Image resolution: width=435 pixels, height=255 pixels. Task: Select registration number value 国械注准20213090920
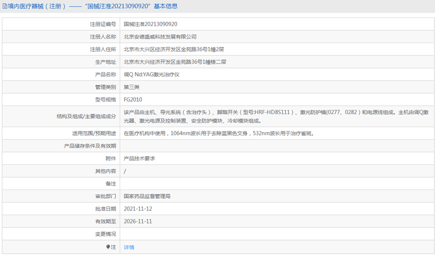tap(150, 24)
